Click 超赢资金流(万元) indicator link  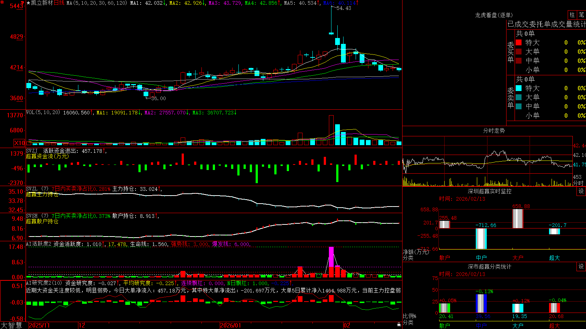click(47, 156)
